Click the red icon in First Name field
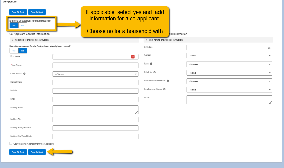Screen dimensions: 284x168 coord(133,57)
